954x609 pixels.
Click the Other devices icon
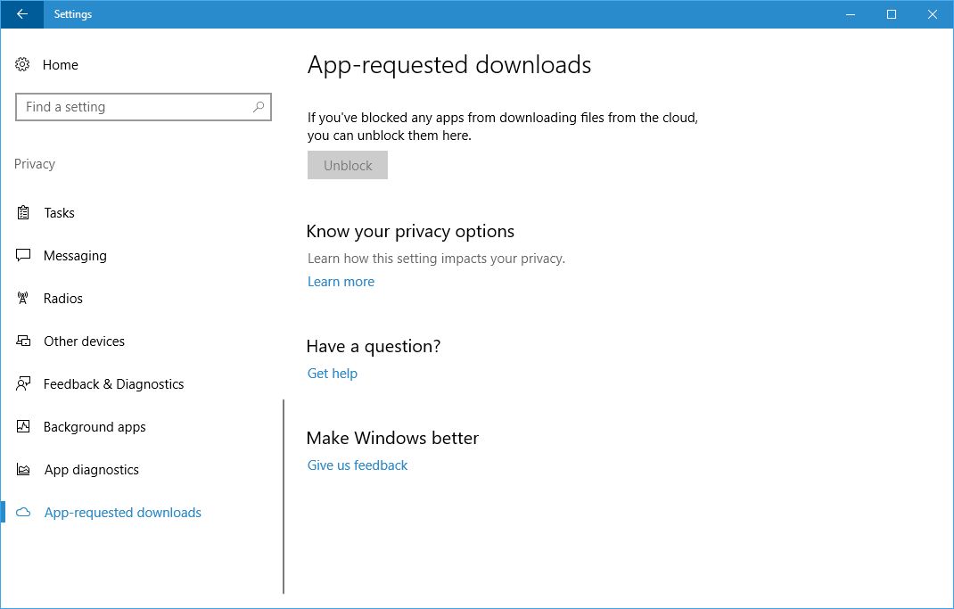23,341
